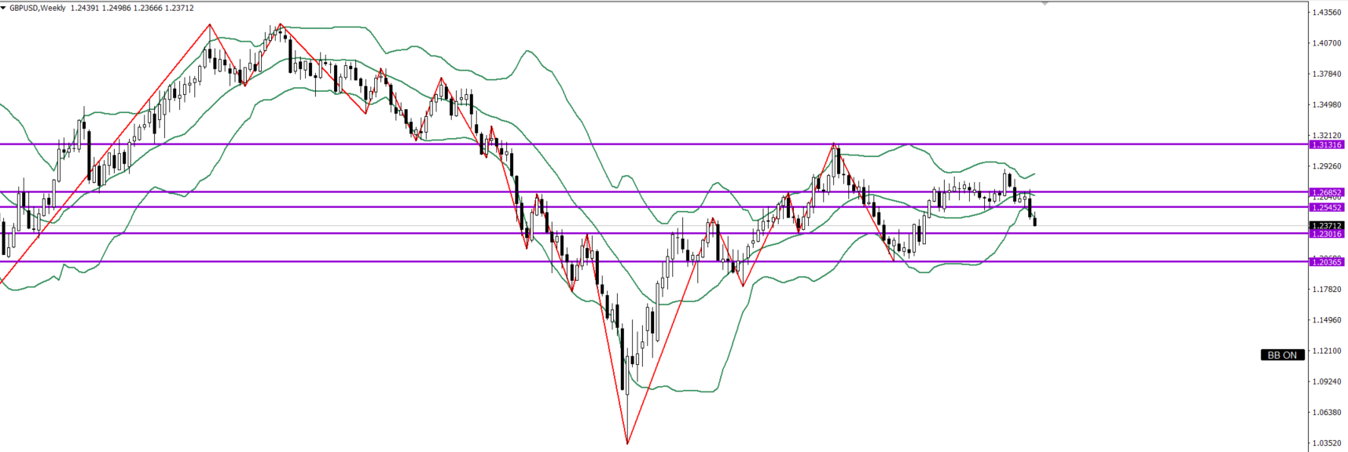Expand the arrow beside GBPUSD,Weekly title

coord(4,8)
